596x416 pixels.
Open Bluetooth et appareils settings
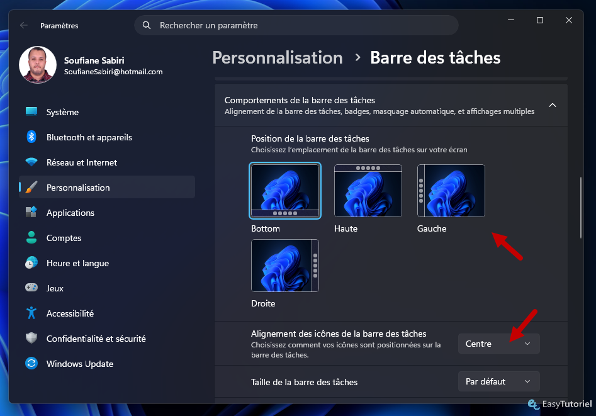[x=107, y=137]
